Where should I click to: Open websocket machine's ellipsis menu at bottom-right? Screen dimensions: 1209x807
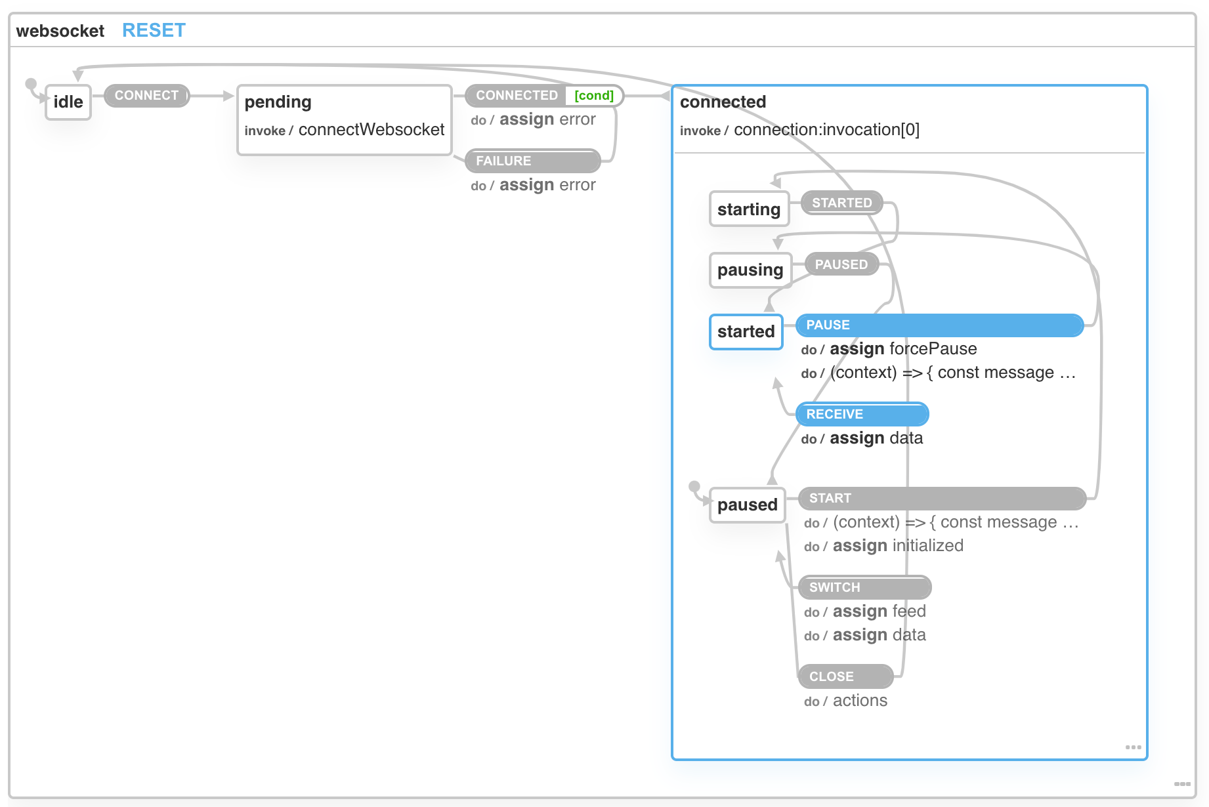pyautogui.click(x=1182, y=784)
